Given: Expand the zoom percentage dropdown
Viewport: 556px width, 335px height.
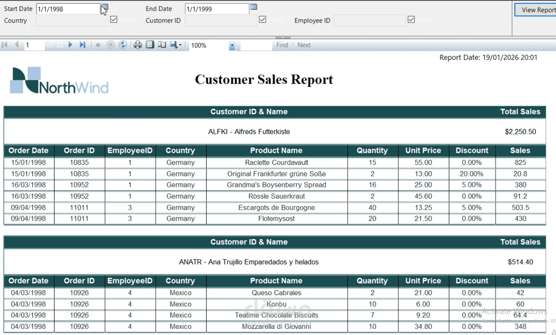Looking at the screenshot, I should tap(232, 46).
